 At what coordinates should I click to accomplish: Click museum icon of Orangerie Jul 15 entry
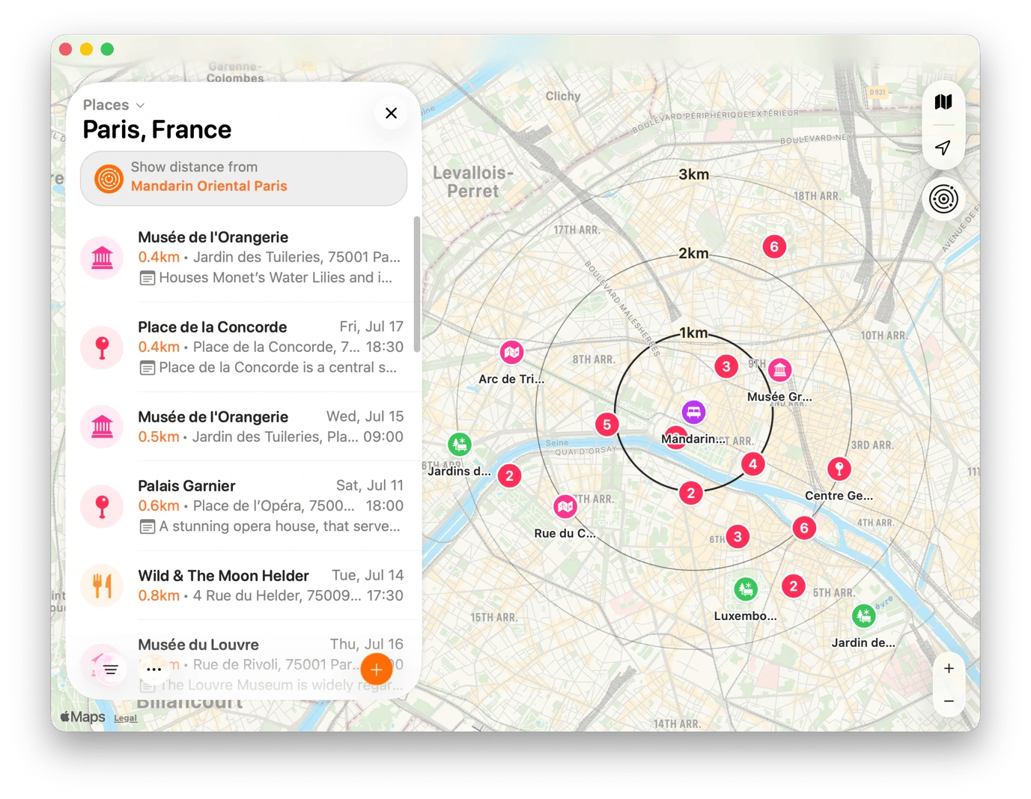pos(103,428)
